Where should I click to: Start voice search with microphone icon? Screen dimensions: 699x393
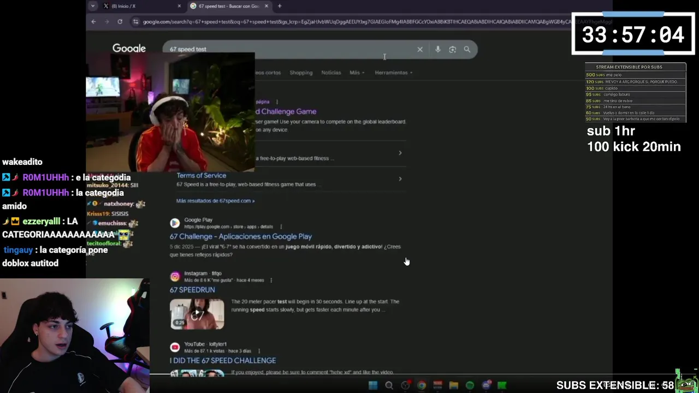437,50
